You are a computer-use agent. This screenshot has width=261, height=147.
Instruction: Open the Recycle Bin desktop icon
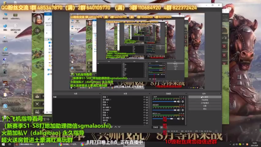[5, 39]
